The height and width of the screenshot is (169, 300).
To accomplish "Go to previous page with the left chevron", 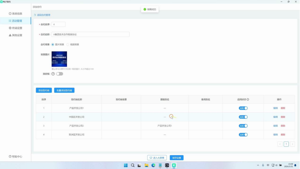I will [x=280, y=144].
